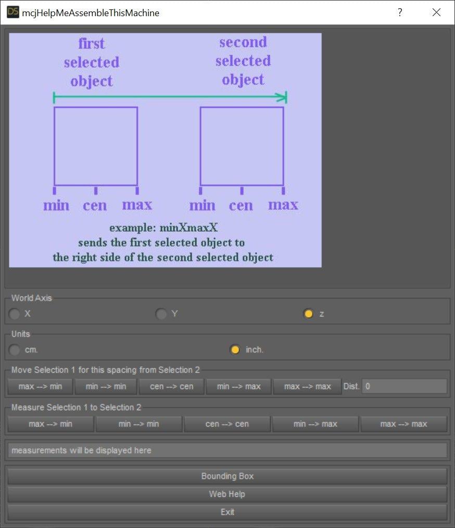The image size is (455, 528).
Task: Select the Z world axis radio button
Action: click(x=309, y=314)
